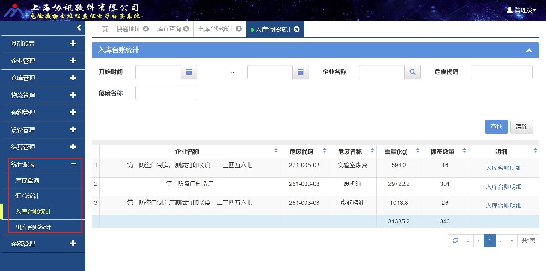Open 入库台账明细 link for 废润滑油 row
Screen dimensions: 546x271
pyautogui.click(x=503, y=205)
